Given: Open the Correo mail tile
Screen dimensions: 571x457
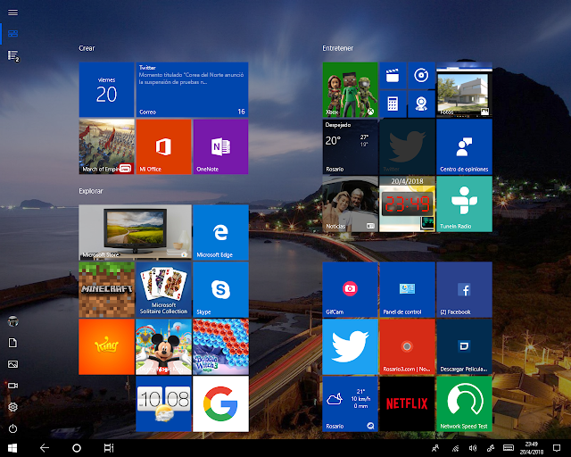Looking at the screenshot, I should pos(192,89).
